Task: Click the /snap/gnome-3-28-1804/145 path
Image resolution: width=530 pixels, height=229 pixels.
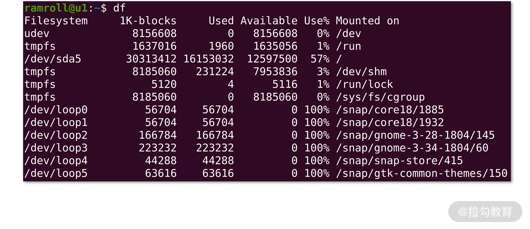Action: (x=415, y=135)
